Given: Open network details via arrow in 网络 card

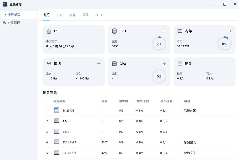Looking at the screenshot, I should pyautogui.click(x=99, y=64).
